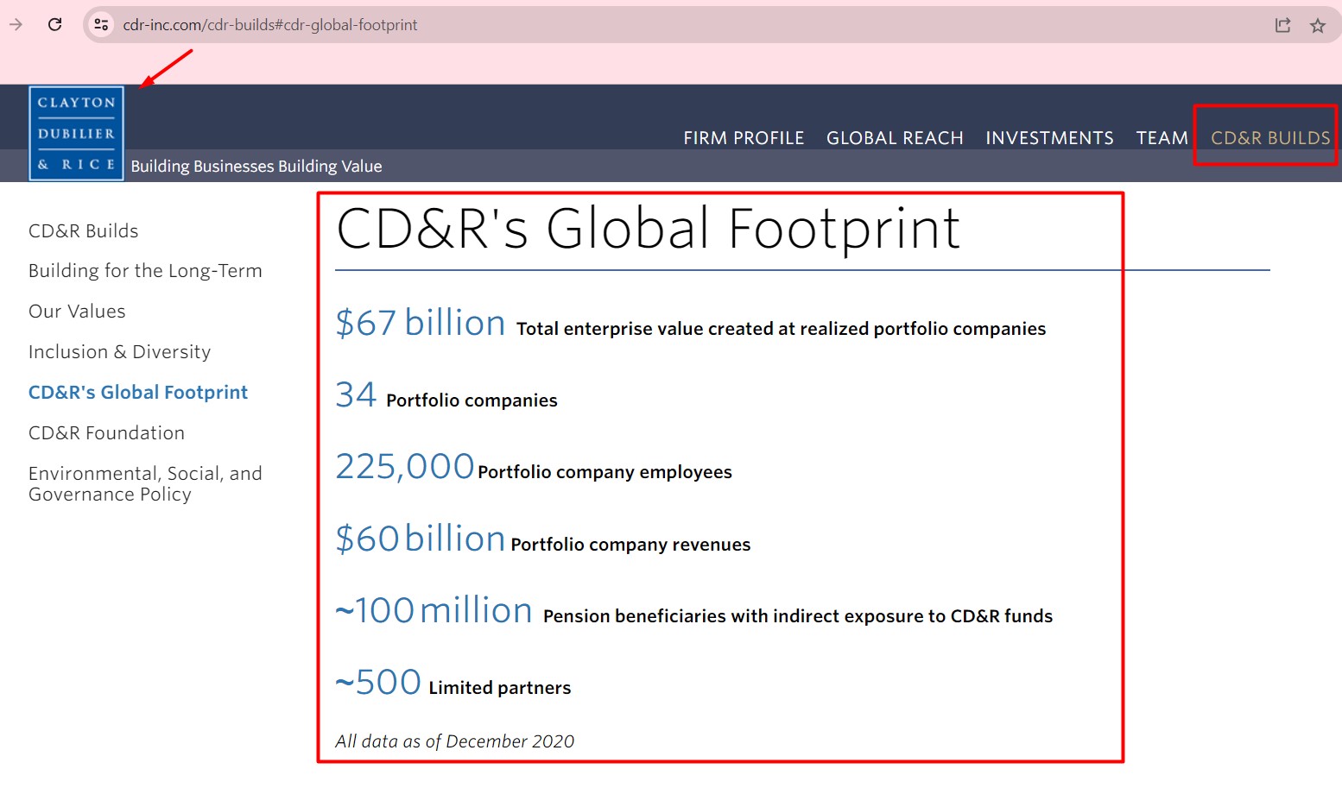
Task: Open Environmental, Social, and Governance Policy link
Action: 145,484
